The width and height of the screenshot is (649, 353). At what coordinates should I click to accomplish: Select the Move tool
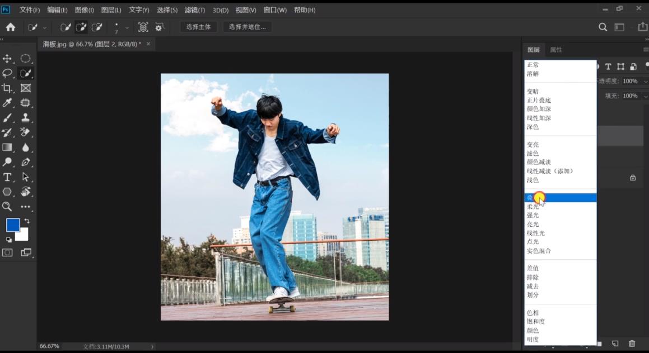pyautogui.click(x=7, y=59)
